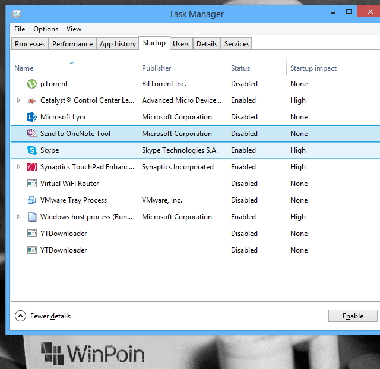The image size is (380, 369).
Task: Click the Enable button
Action: click(x=353, y=316)
